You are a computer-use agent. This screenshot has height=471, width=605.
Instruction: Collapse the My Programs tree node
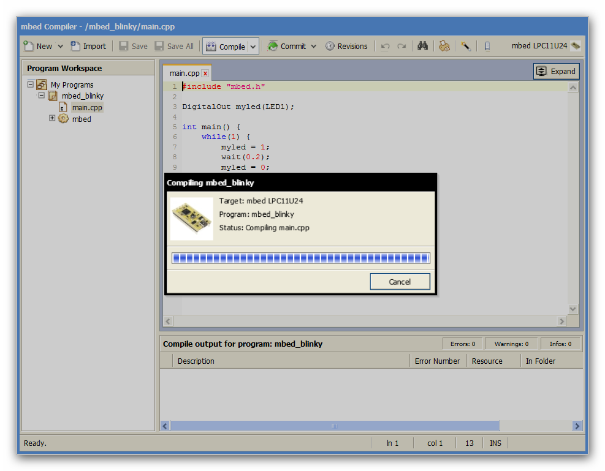[x=31, y=84]
